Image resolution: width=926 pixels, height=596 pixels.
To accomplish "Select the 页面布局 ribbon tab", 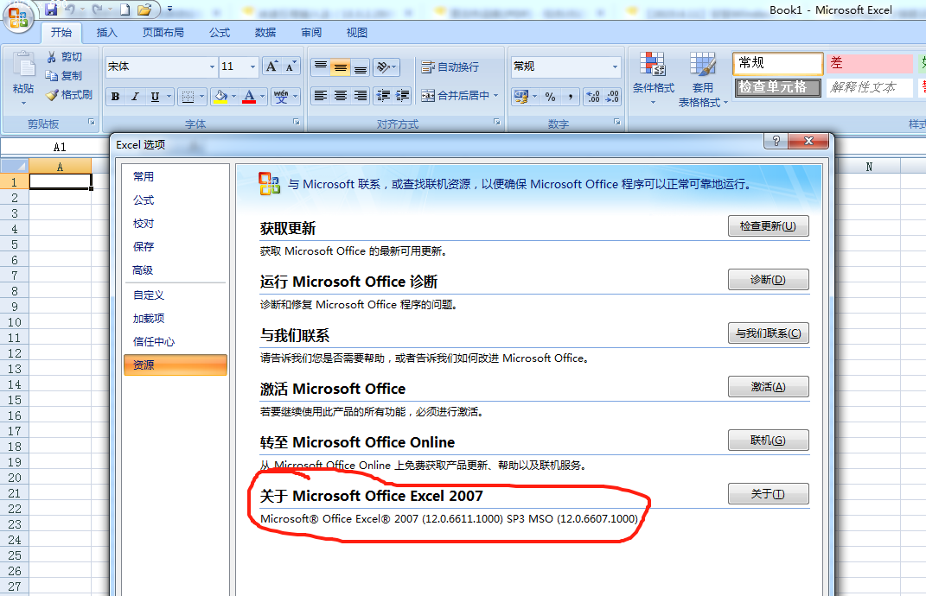I will 163,33.
